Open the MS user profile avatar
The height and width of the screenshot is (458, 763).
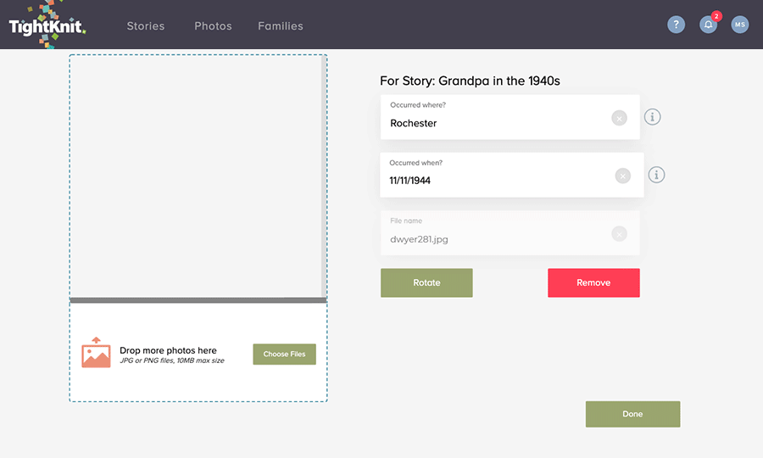click(x=739, y=25)
